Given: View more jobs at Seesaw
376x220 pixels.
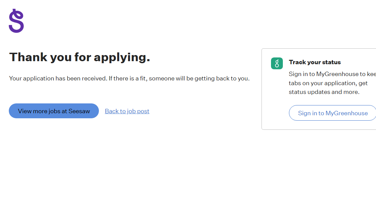Looking at the screenshot, I should click(x=54, y=111).
